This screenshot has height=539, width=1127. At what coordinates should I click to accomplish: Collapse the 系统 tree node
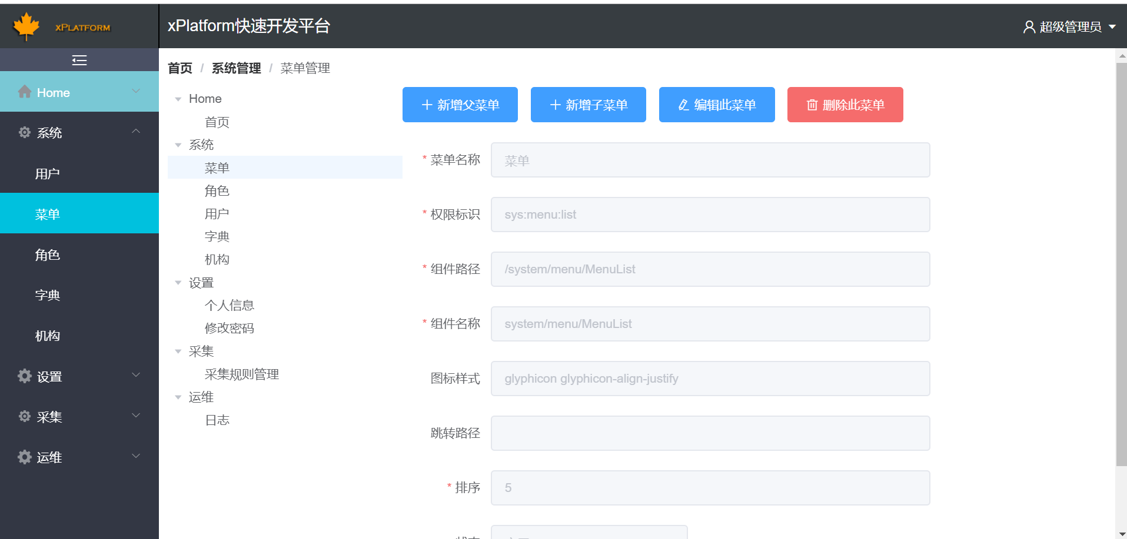(x=178, y=145)
